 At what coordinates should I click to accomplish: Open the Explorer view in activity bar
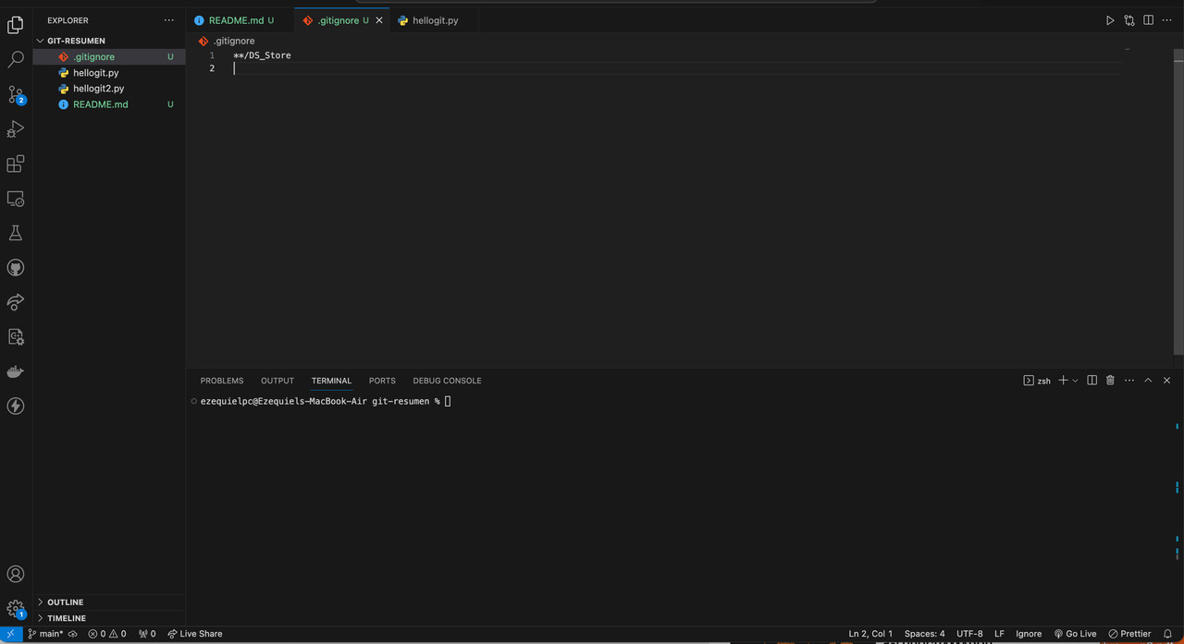15,25
